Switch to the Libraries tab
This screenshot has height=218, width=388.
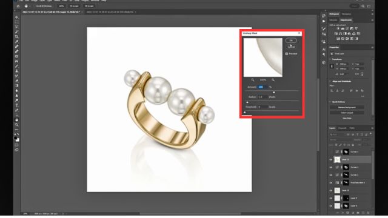(x=333, y=20)
